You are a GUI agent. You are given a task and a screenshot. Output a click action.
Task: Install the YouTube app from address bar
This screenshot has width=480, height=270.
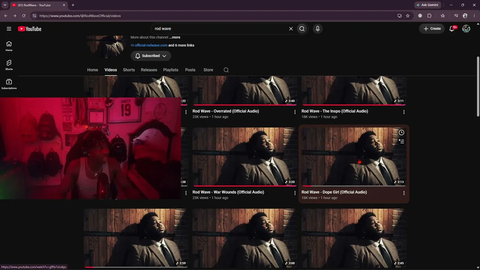click(399, 16)
